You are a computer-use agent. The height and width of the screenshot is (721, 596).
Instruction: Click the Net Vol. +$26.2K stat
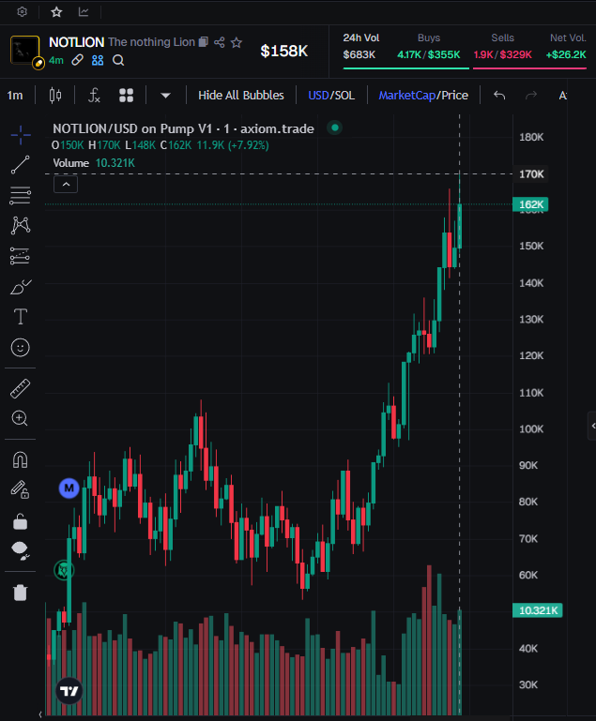click(567, 47)
